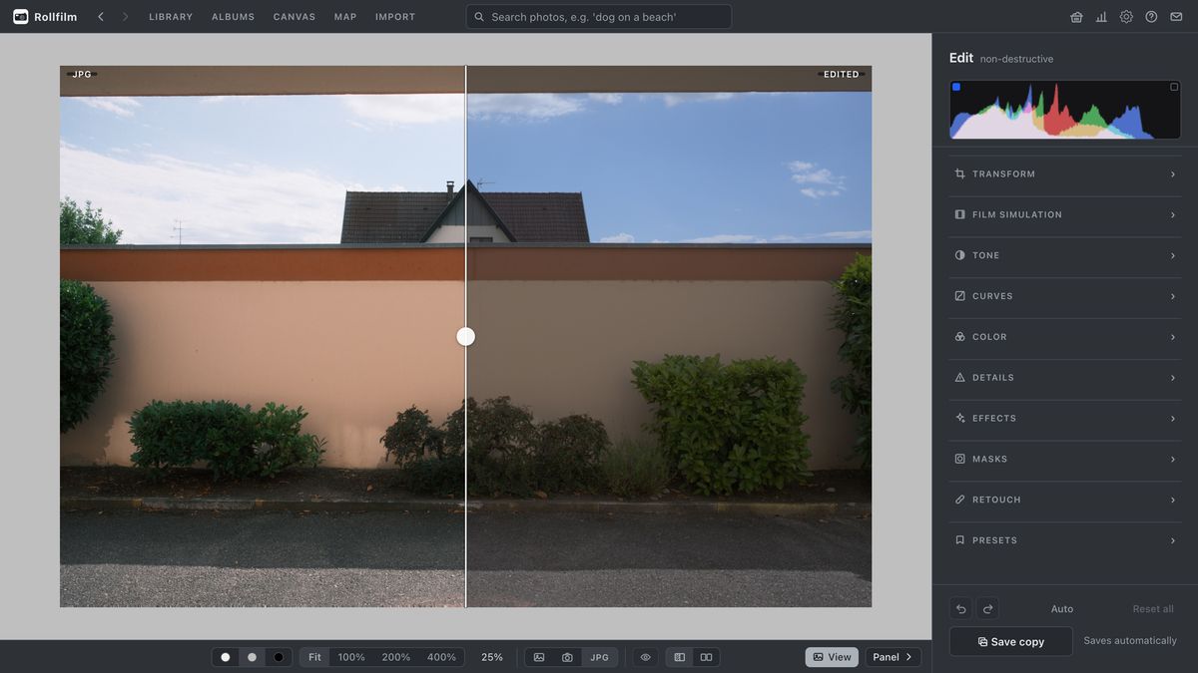Expand the Tone section
Screen dimensions: 1198x673
1065,255
